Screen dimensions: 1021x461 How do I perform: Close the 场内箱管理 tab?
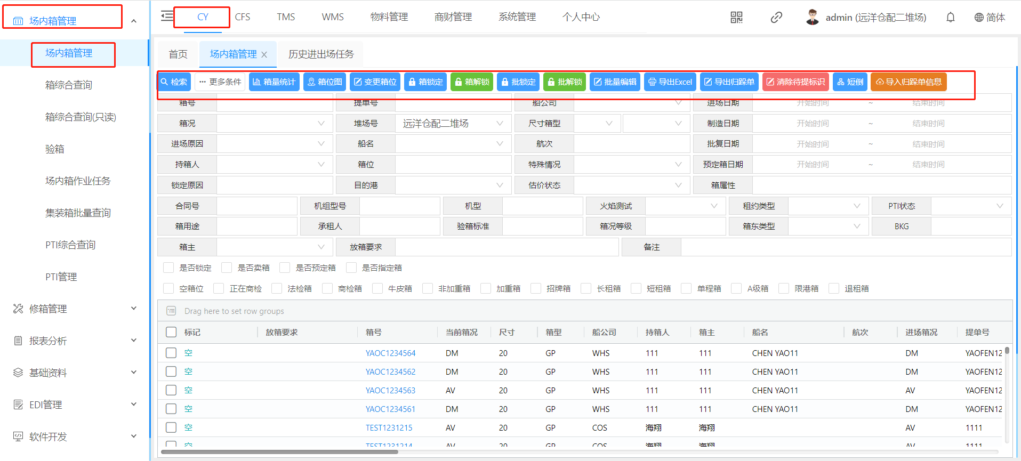click(264, 55)
